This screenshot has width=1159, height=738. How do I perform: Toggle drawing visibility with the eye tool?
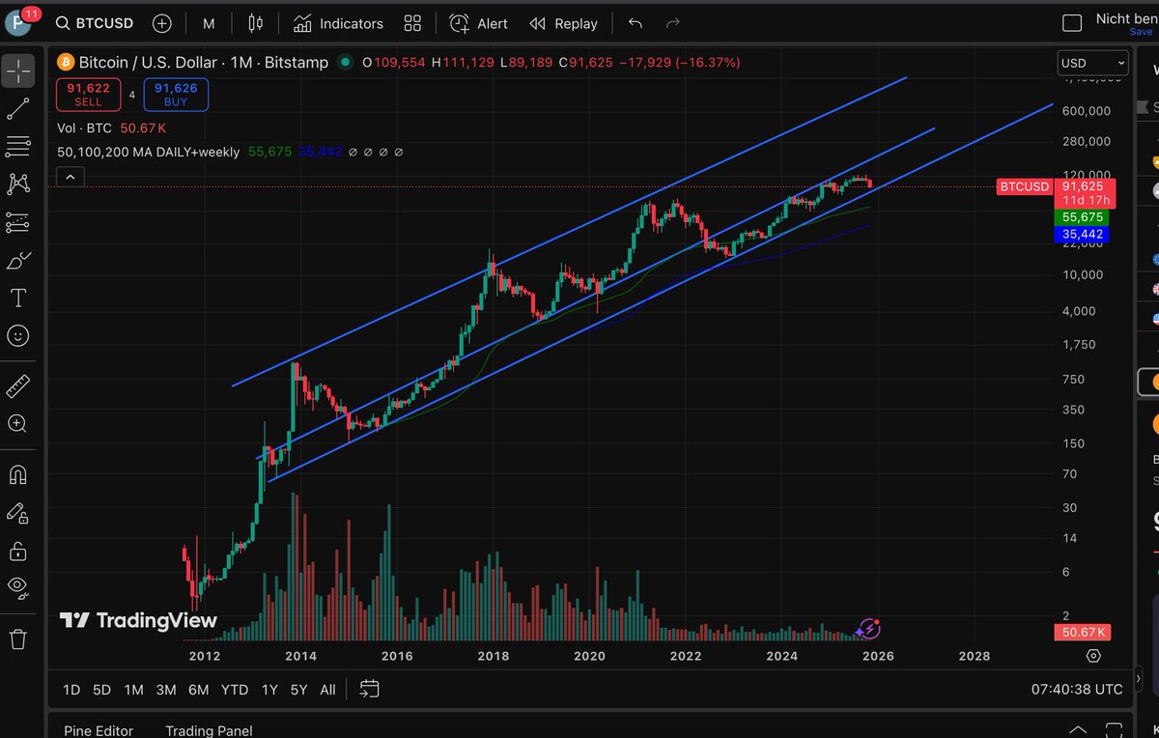pyautogui.click(x=18, y=586)
